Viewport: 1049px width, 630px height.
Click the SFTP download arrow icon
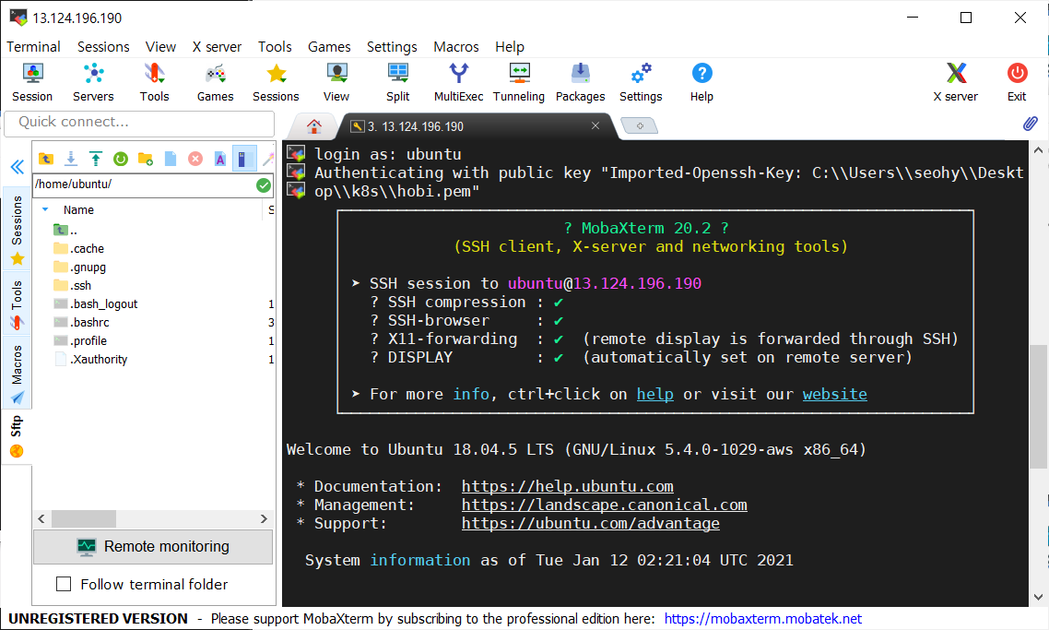click(x=70, y=159)
